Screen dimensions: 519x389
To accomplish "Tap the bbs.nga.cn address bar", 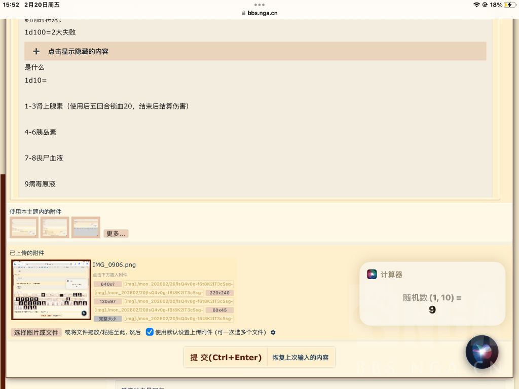I will 259,13.
